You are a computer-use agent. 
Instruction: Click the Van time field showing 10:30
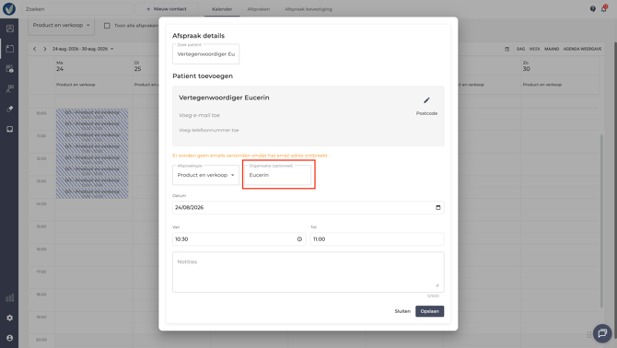(x=239, y=239)
